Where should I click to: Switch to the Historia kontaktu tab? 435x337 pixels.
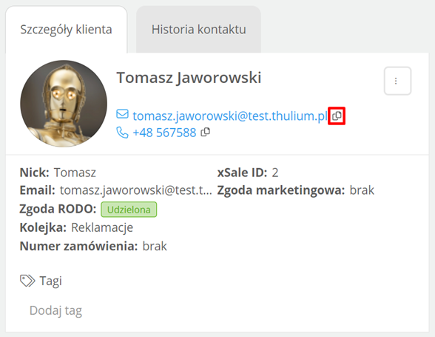point(198,30)
